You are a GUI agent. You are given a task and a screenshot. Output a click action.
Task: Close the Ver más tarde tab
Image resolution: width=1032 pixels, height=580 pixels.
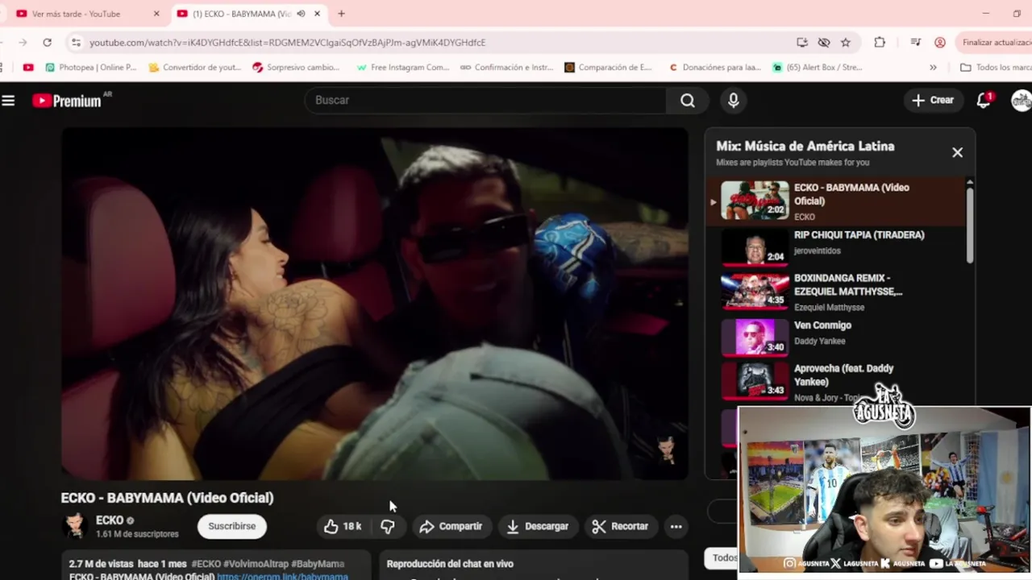156,14
